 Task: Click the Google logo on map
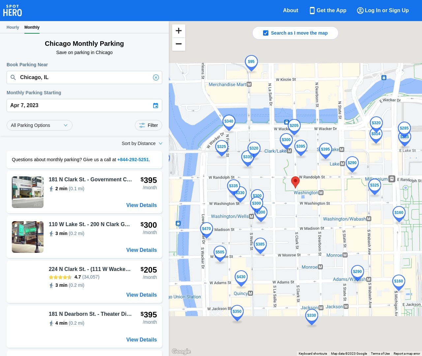(181, 351)
